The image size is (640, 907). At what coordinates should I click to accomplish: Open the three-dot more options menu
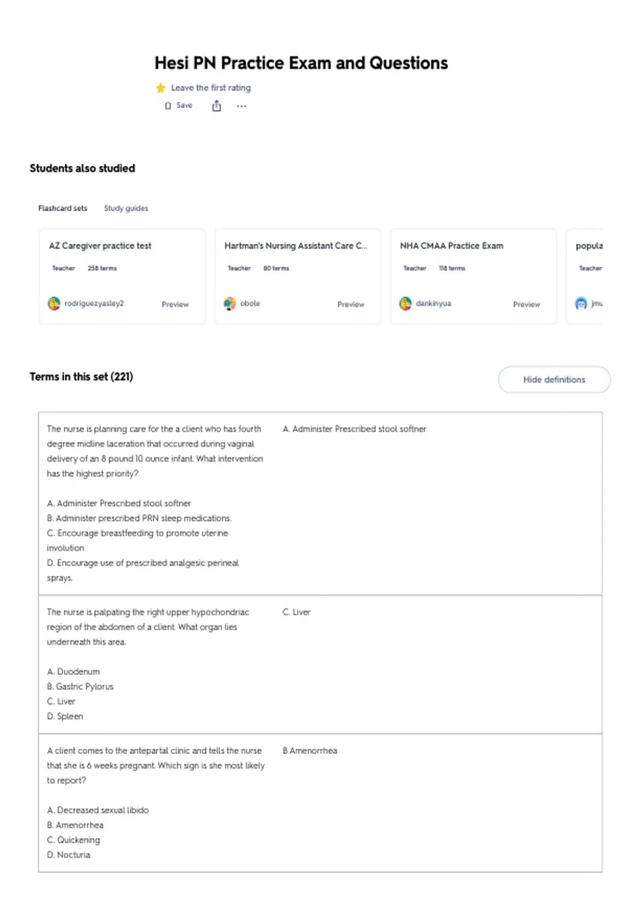(x=242, y=106)
